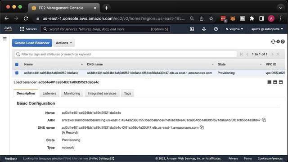Open Unified Settings link
The height and width of the screenshot is (162, 288).
point(101,158)
